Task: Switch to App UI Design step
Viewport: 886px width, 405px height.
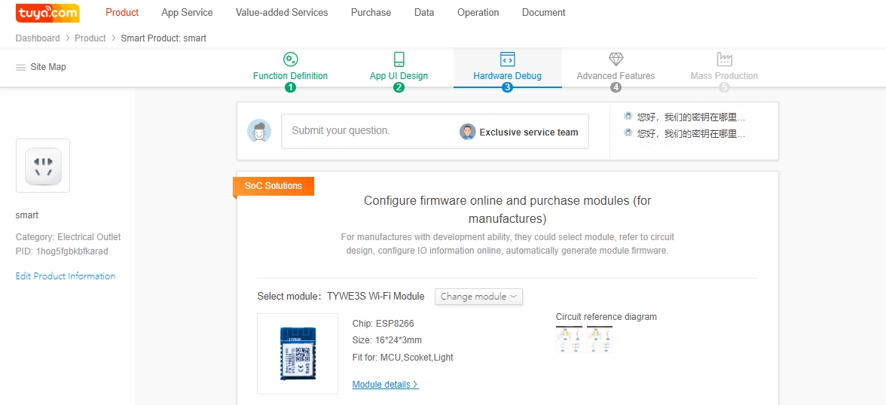Action: click(x=399, y=76)
